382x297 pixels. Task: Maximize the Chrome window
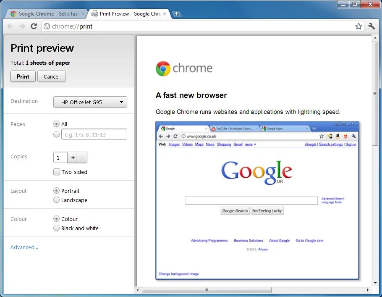[355, 5]
